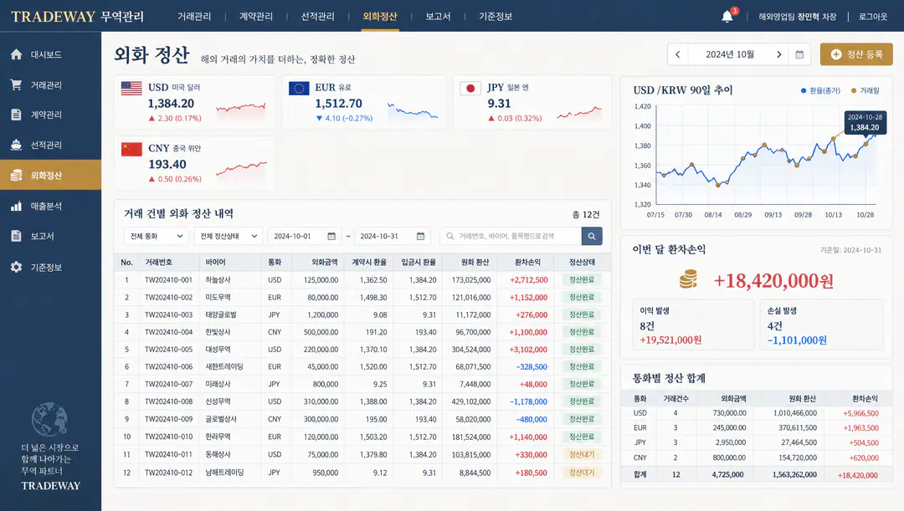This screenshot has width=904, height=511.
Task: Open the 보고서 top menu
Action: (438, 16)
